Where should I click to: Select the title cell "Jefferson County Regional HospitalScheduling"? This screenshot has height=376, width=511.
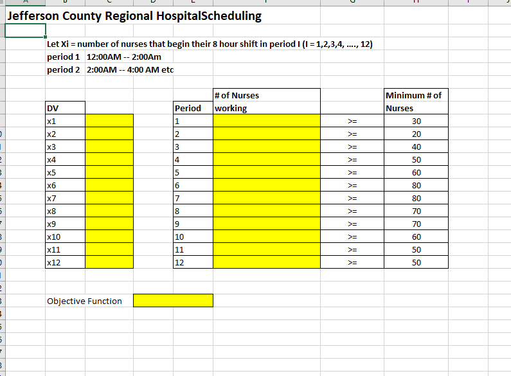[x=134, y=16]
